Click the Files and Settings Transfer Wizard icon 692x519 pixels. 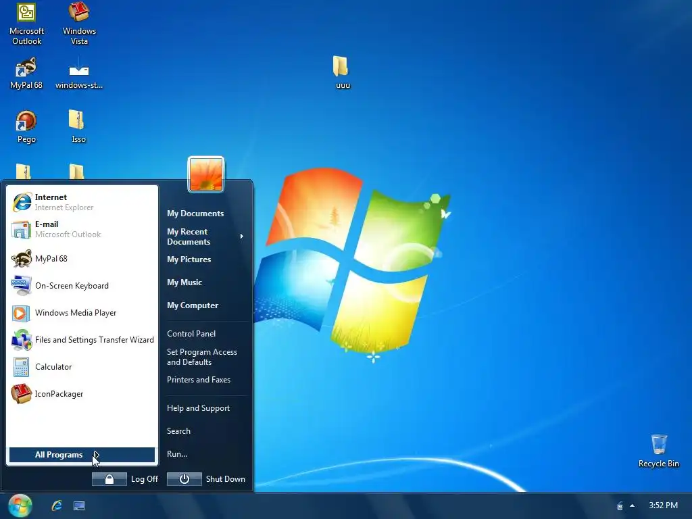21,340
